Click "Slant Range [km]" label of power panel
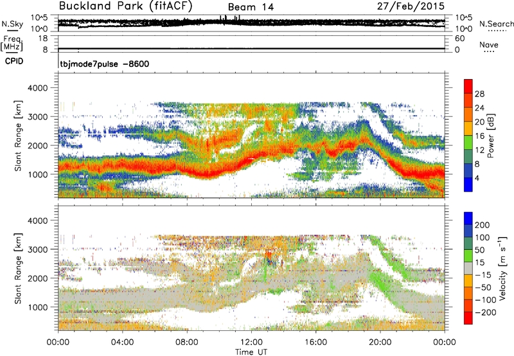 pos(18,136)
